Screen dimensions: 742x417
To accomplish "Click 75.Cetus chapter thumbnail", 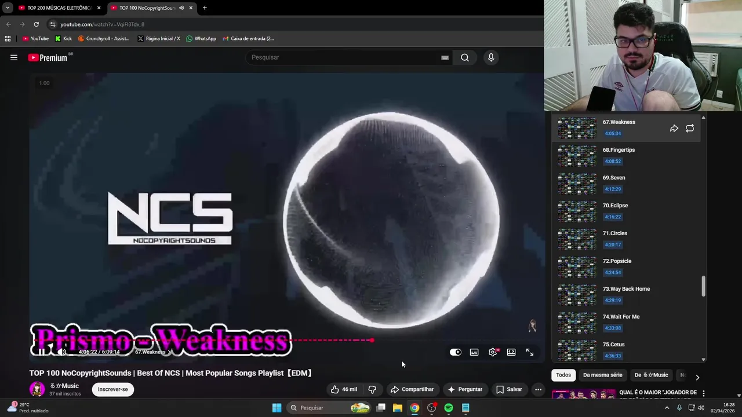I will pos(577,350).
